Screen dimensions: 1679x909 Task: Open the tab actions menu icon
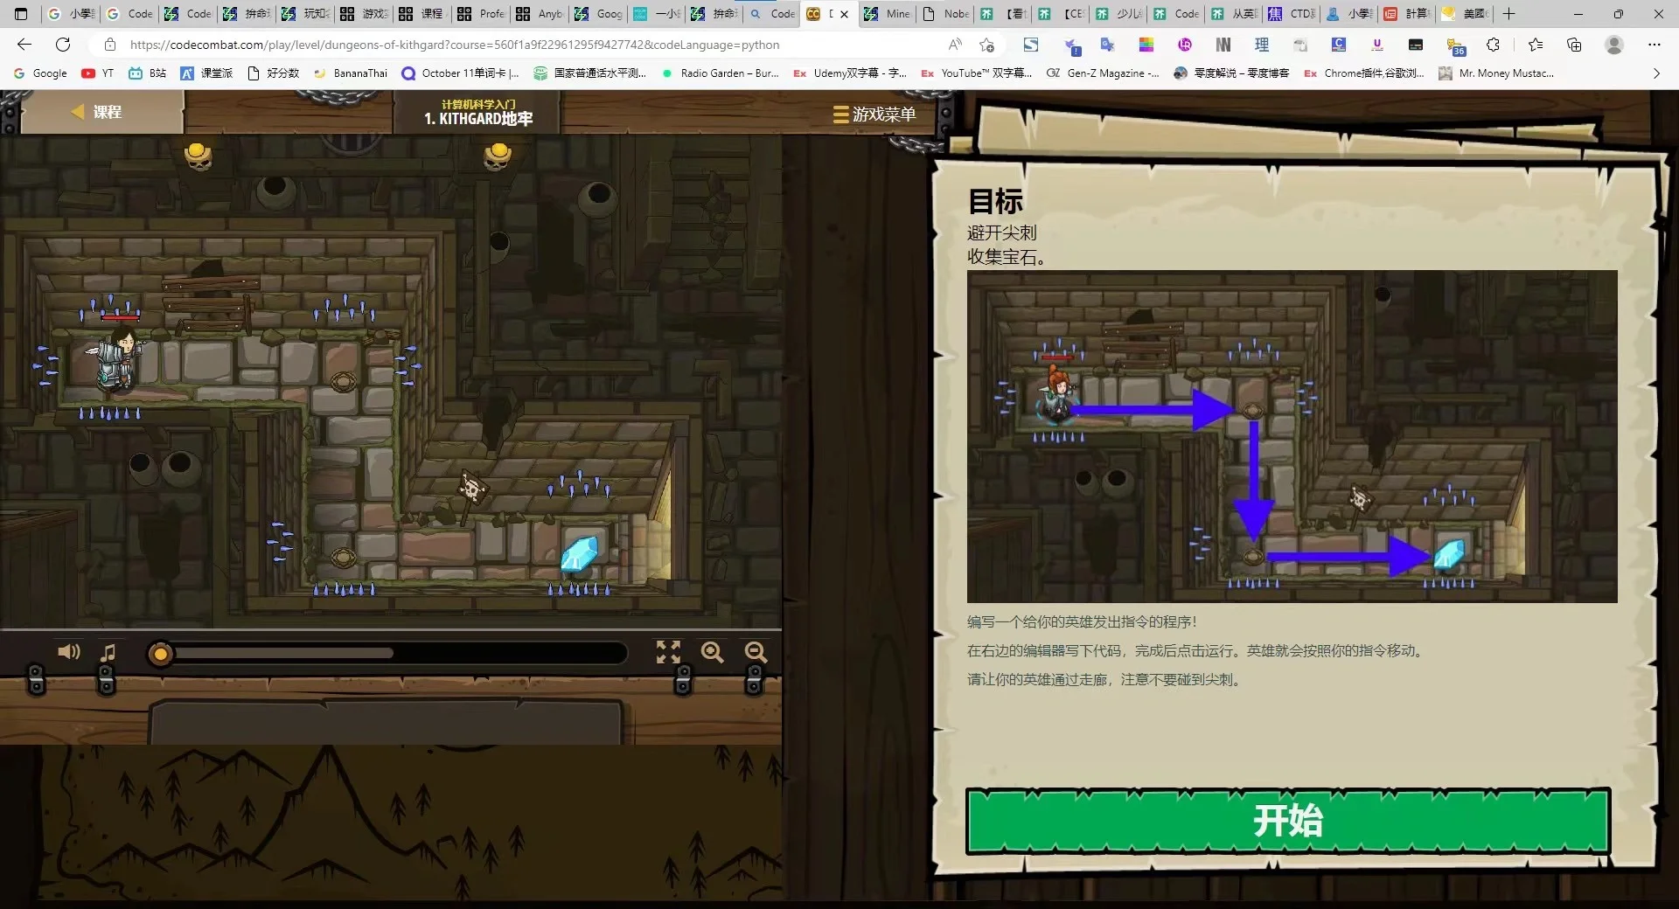click(x=21, y=14)
